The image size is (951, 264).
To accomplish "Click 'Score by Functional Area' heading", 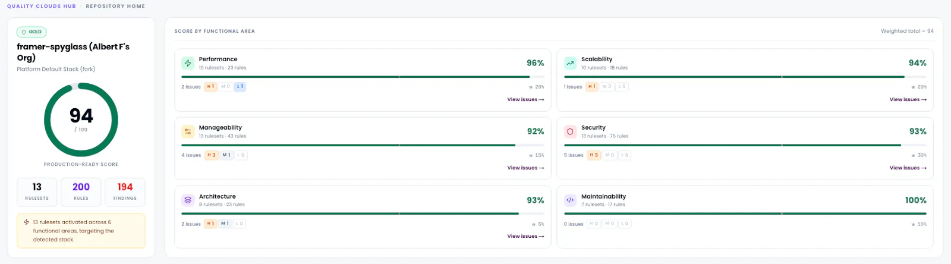I will pyautogui.click(x=215, y=31).
